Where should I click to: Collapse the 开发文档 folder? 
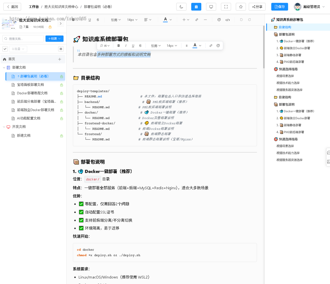[x=4, y=127]
